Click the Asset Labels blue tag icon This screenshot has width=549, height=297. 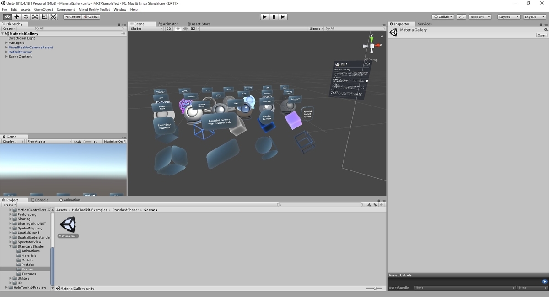click(x=544, y=281)
